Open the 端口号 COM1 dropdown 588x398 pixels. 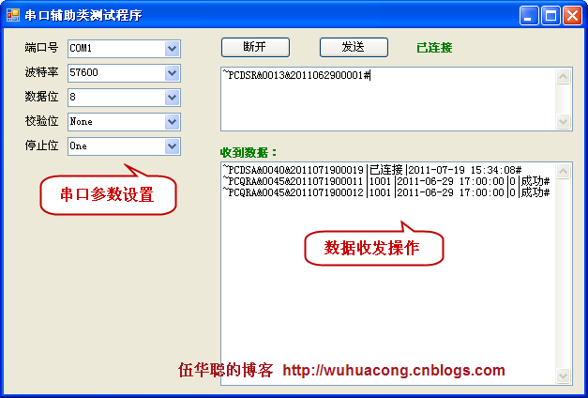click(172, 48)
